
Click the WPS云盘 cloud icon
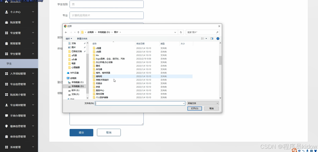[x=68, y=73]
